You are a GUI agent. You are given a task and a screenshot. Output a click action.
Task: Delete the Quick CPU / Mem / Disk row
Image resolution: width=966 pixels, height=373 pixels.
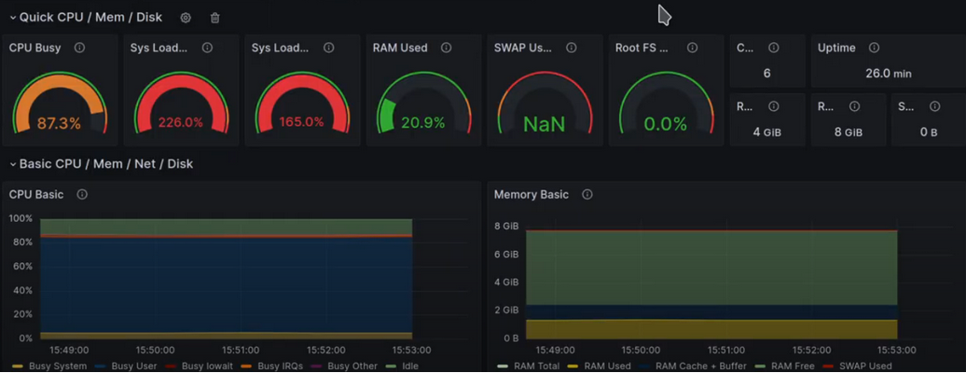(215, 18)
